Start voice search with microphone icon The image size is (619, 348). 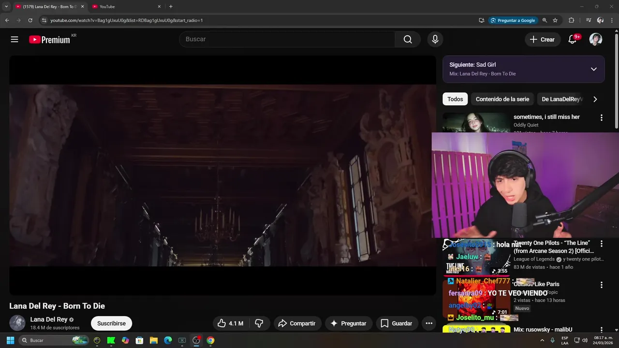coord(435,40)
